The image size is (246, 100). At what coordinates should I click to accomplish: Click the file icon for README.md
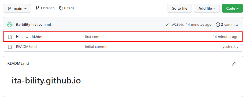(10, 47)
